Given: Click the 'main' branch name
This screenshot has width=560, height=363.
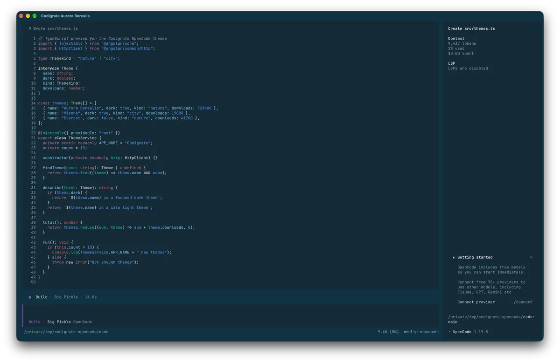Looking at the screenshot, I should click(453, 322).
